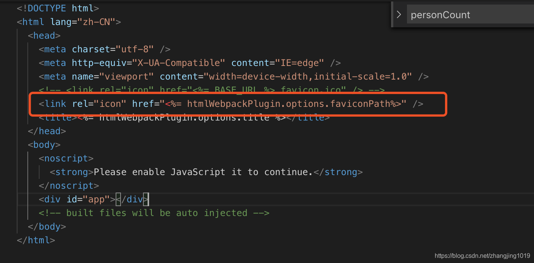This screenshot has width=534, height=263.
Task: Click the closing html tag
Action: click(36, 240)
